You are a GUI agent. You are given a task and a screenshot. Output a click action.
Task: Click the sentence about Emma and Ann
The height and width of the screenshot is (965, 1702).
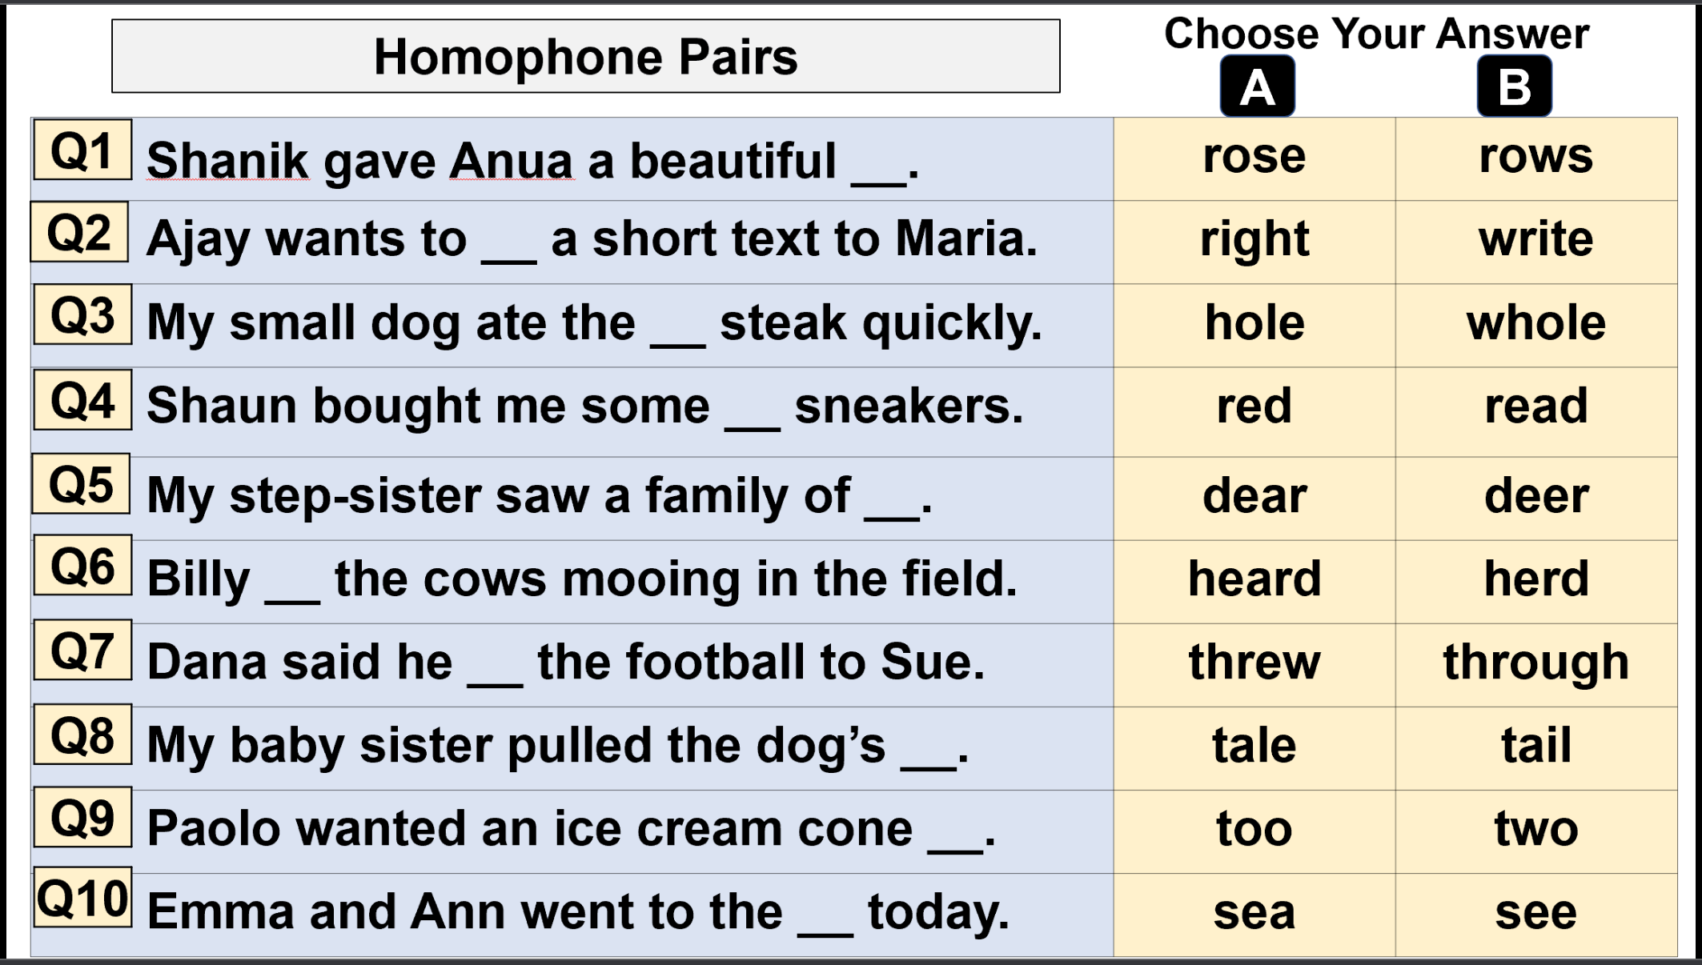point(578,912)
